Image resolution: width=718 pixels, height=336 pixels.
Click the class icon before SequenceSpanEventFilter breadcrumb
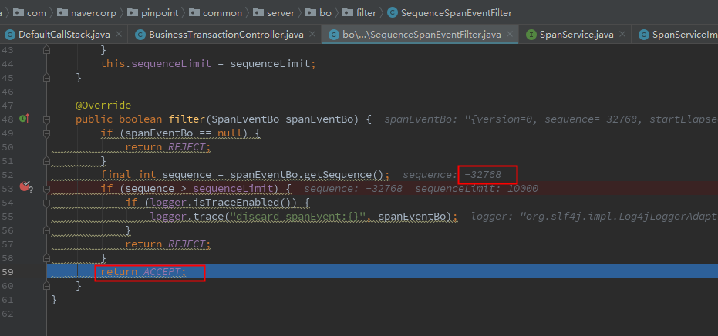pyautogui.click(x=392, y=13)
